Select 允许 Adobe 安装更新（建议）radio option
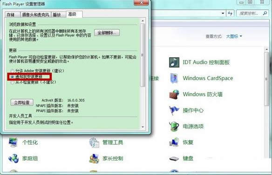The image size is (272, 175). tap(12, 71)
